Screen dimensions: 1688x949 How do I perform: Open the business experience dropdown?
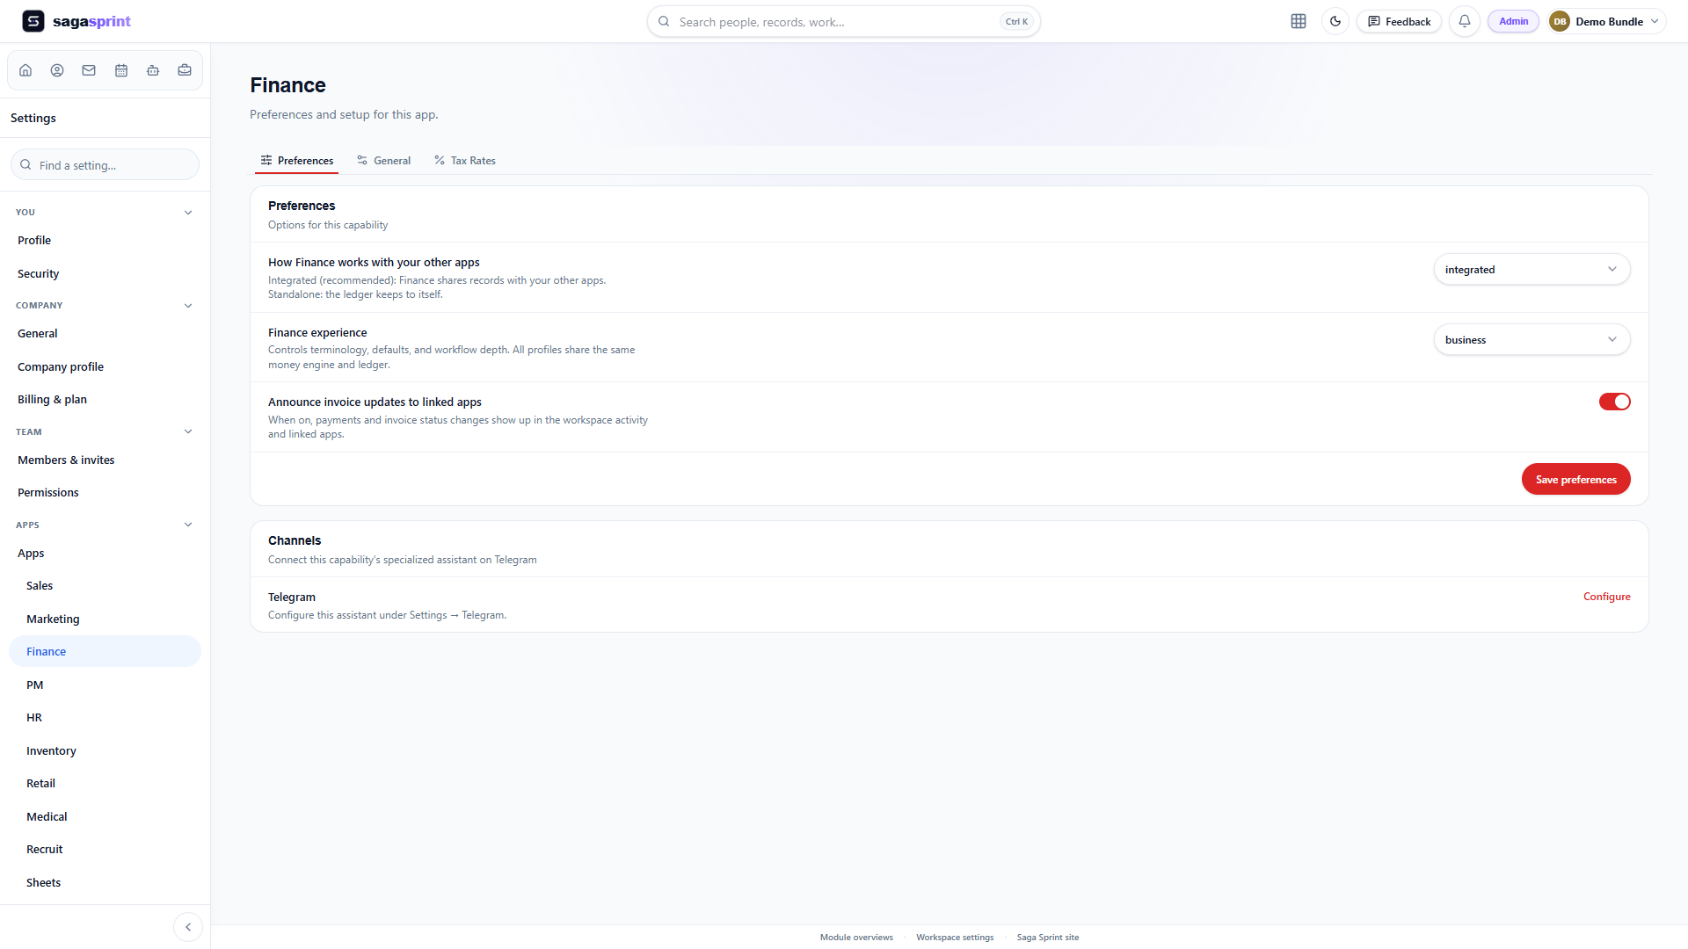pyautogui.click(x=1532, y=339)
